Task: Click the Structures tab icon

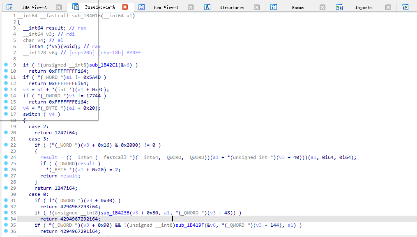Action: (x=207, y=7)
